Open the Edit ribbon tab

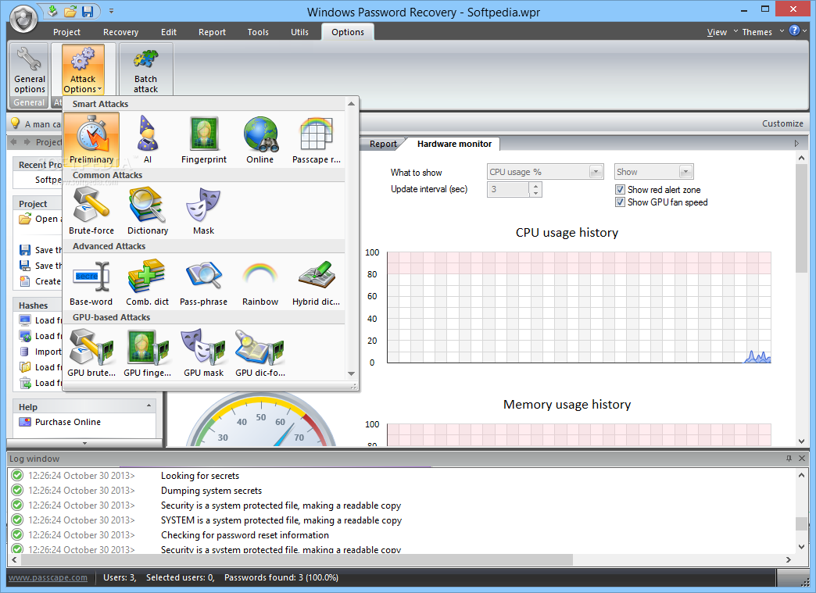tap(169, 32)
